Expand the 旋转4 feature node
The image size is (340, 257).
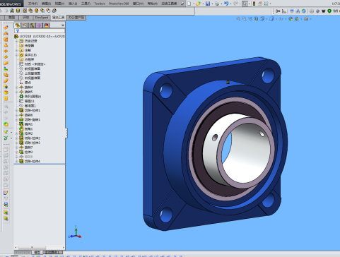16,88
